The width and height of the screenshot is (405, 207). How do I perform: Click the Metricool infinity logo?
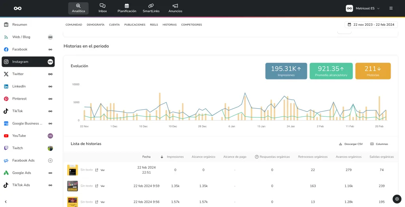point(17,8)
